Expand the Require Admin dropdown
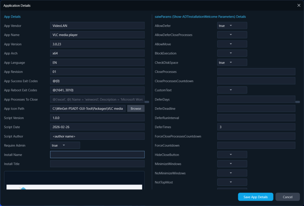The height and width of the screenshot is (206, 304). pyautogui.click(x=65, y=145)
